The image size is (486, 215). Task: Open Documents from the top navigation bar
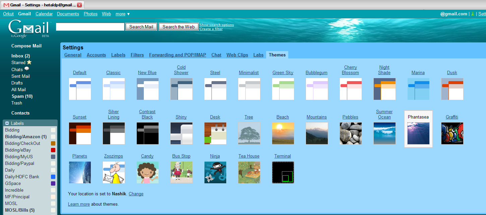point(68,14)
